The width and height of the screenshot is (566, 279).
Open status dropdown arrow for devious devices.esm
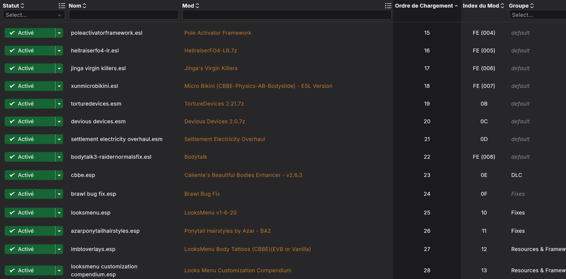pos(59,121)
